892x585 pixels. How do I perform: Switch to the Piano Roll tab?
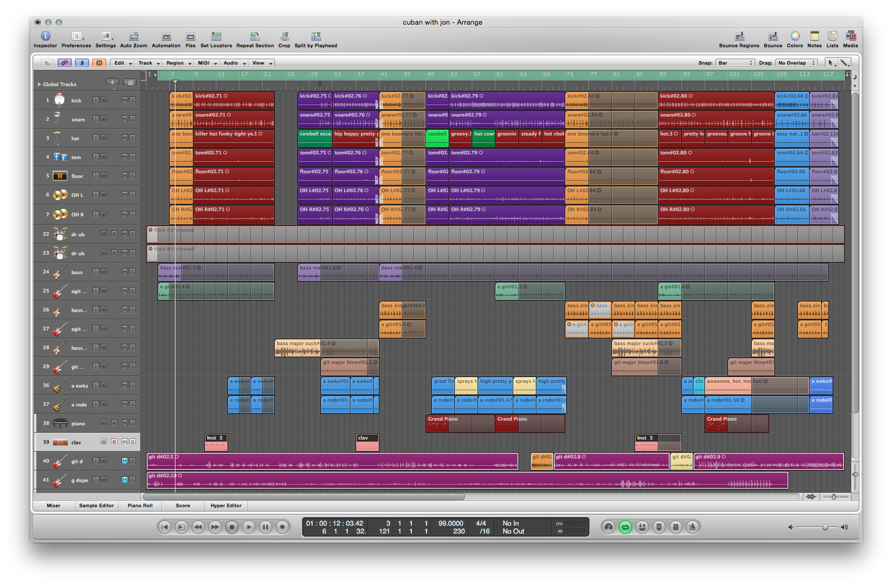(140, 506)
